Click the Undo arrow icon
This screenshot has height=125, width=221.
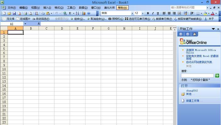(x=56, y=13)
